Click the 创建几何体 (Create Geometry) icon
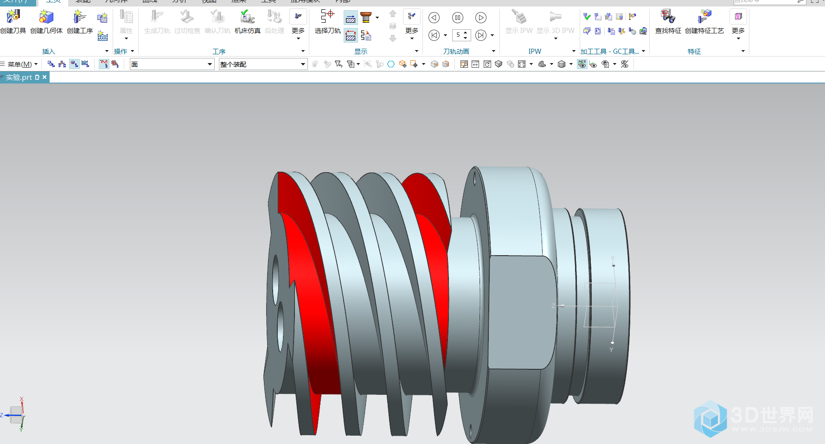825x444 pixels. (46, 17)
